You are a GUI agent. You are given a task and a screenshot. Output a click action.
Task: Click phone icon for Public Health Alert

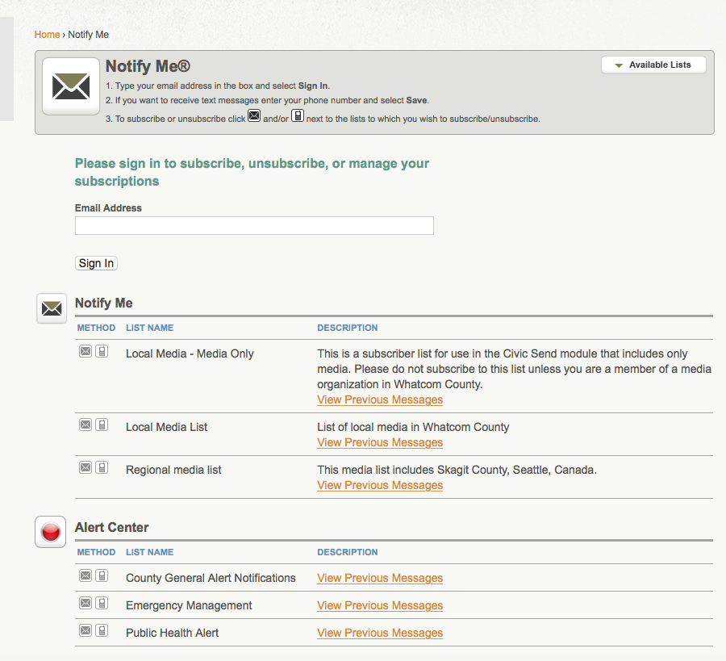click(102, 630)
